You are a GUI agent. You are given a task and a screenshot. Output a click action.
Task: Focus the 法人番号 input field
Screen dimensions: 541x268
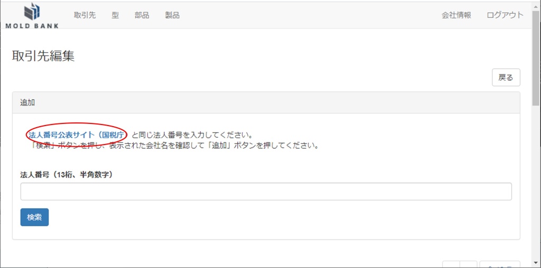pos(266,192)
